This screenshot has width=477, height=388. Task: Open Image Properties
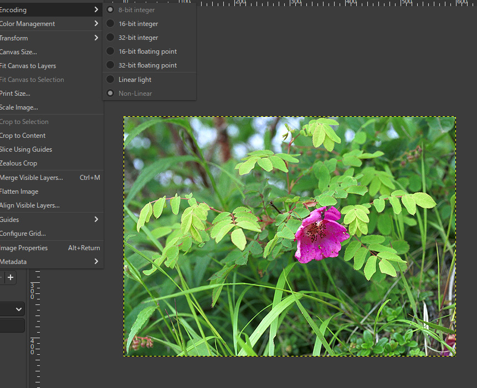pos(24,248)
